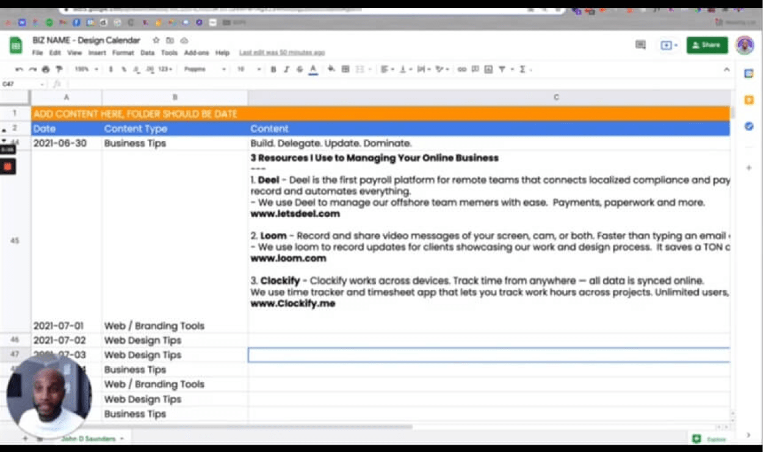Open the Tools menu
The height and width of the screenshot is (452, 763).
point(169,53)
